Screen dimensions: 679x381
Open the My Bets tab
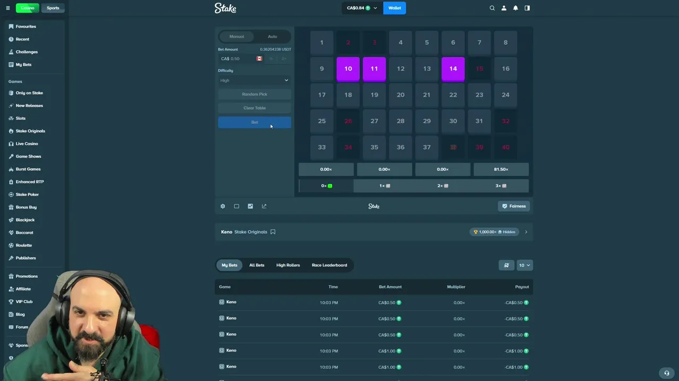coord(230,265)
